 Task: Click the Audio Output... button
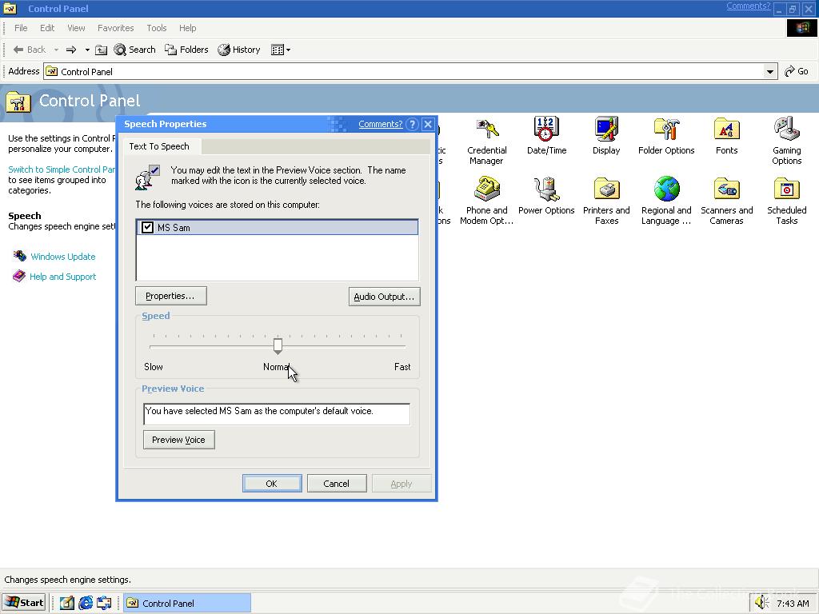(x=384, y=297)
